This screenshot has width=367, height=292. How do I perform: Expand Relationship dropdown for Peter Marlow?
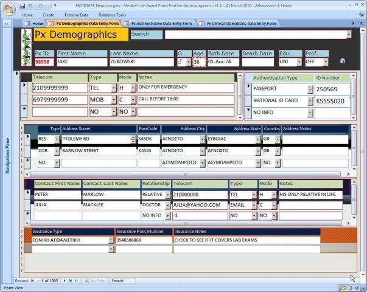coord(167,195)
